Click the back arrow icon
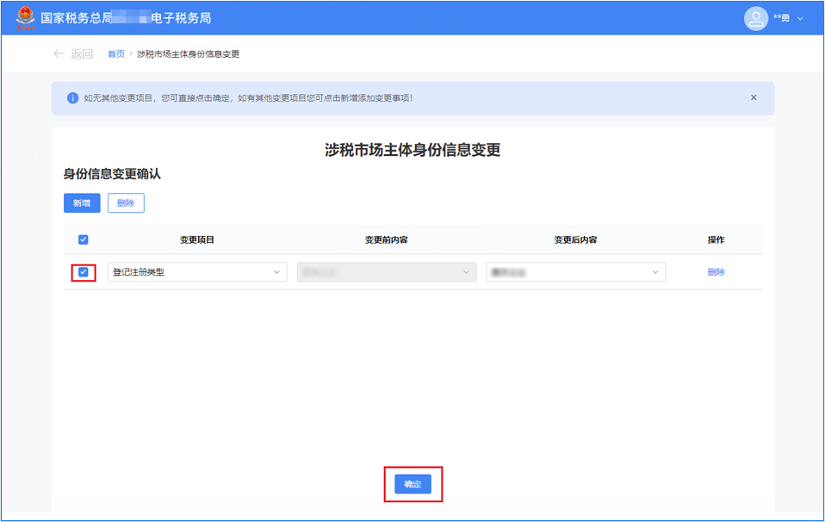Screen dimensions: 825x522 59,53
